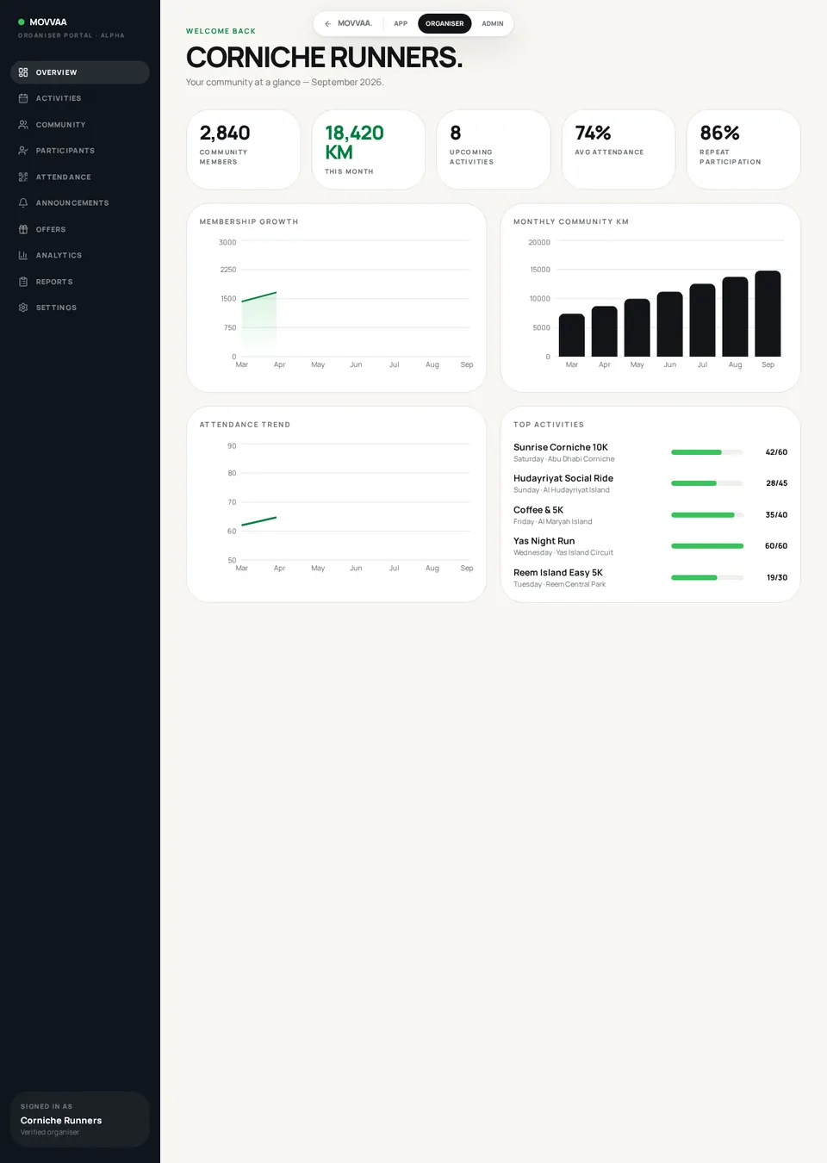Click the 2,840 community members card

[x=244, y=149]
